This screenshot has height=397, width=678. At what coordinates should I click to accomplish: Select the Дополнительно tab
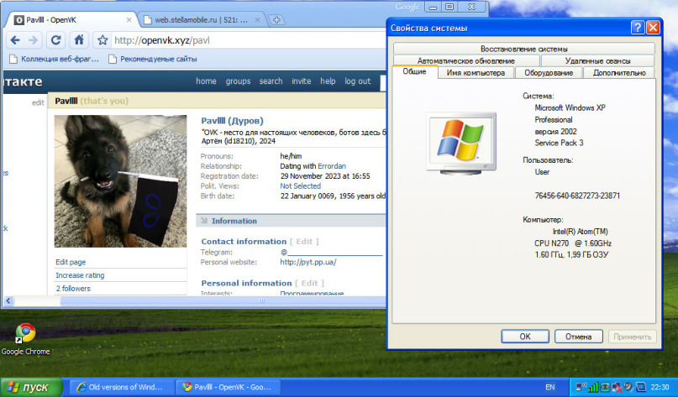tap(618, 73)
